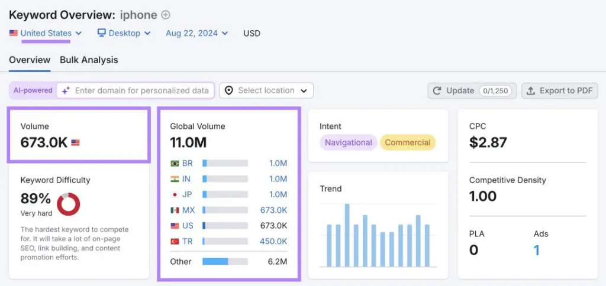Click the India flag in Global Volume

point(175,179)
